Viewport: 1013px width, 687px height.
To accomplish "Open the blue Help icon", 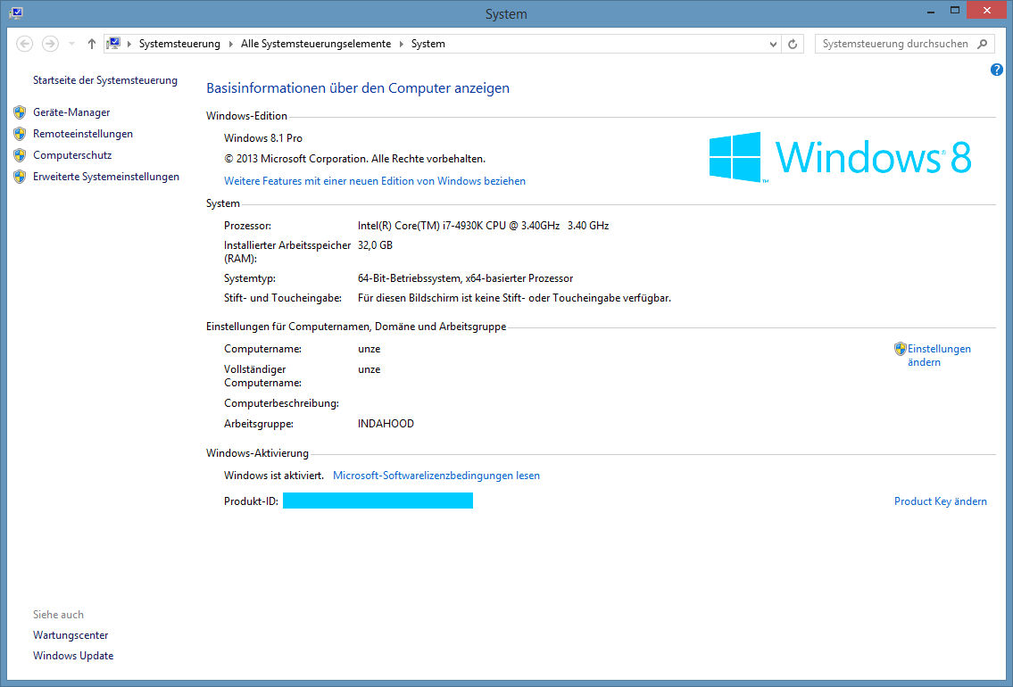I will 996,70.
